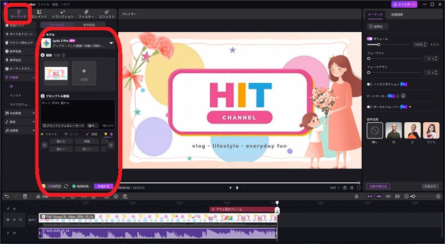Click the info icon next to 画像

(63, 56)
